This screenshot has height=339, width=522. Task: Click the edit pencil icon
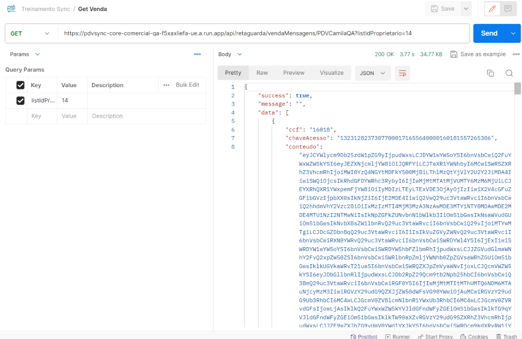(x=492, y=9)
